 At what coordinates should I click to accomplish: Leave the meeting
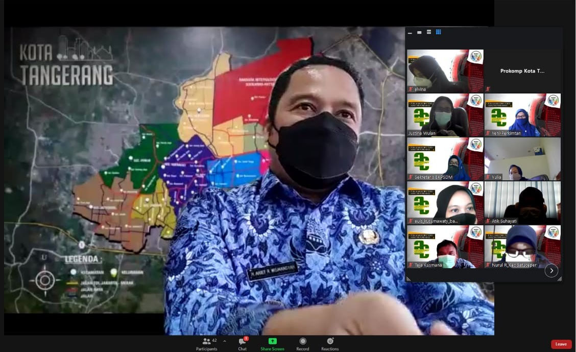tap(561, 344)
